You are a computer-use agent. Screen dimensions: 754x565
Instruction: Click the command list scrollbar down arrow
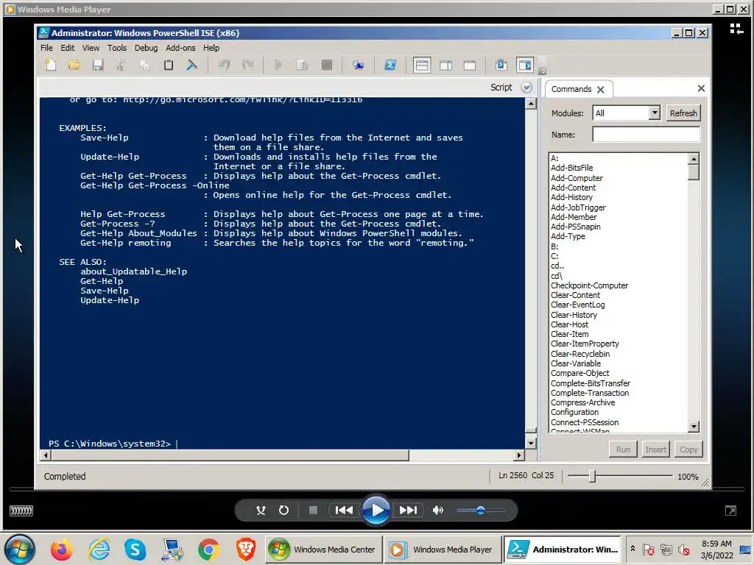[694, 426]
